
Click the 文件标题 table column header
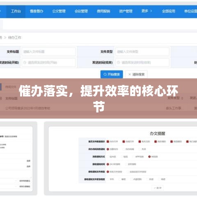coord(11,98)
